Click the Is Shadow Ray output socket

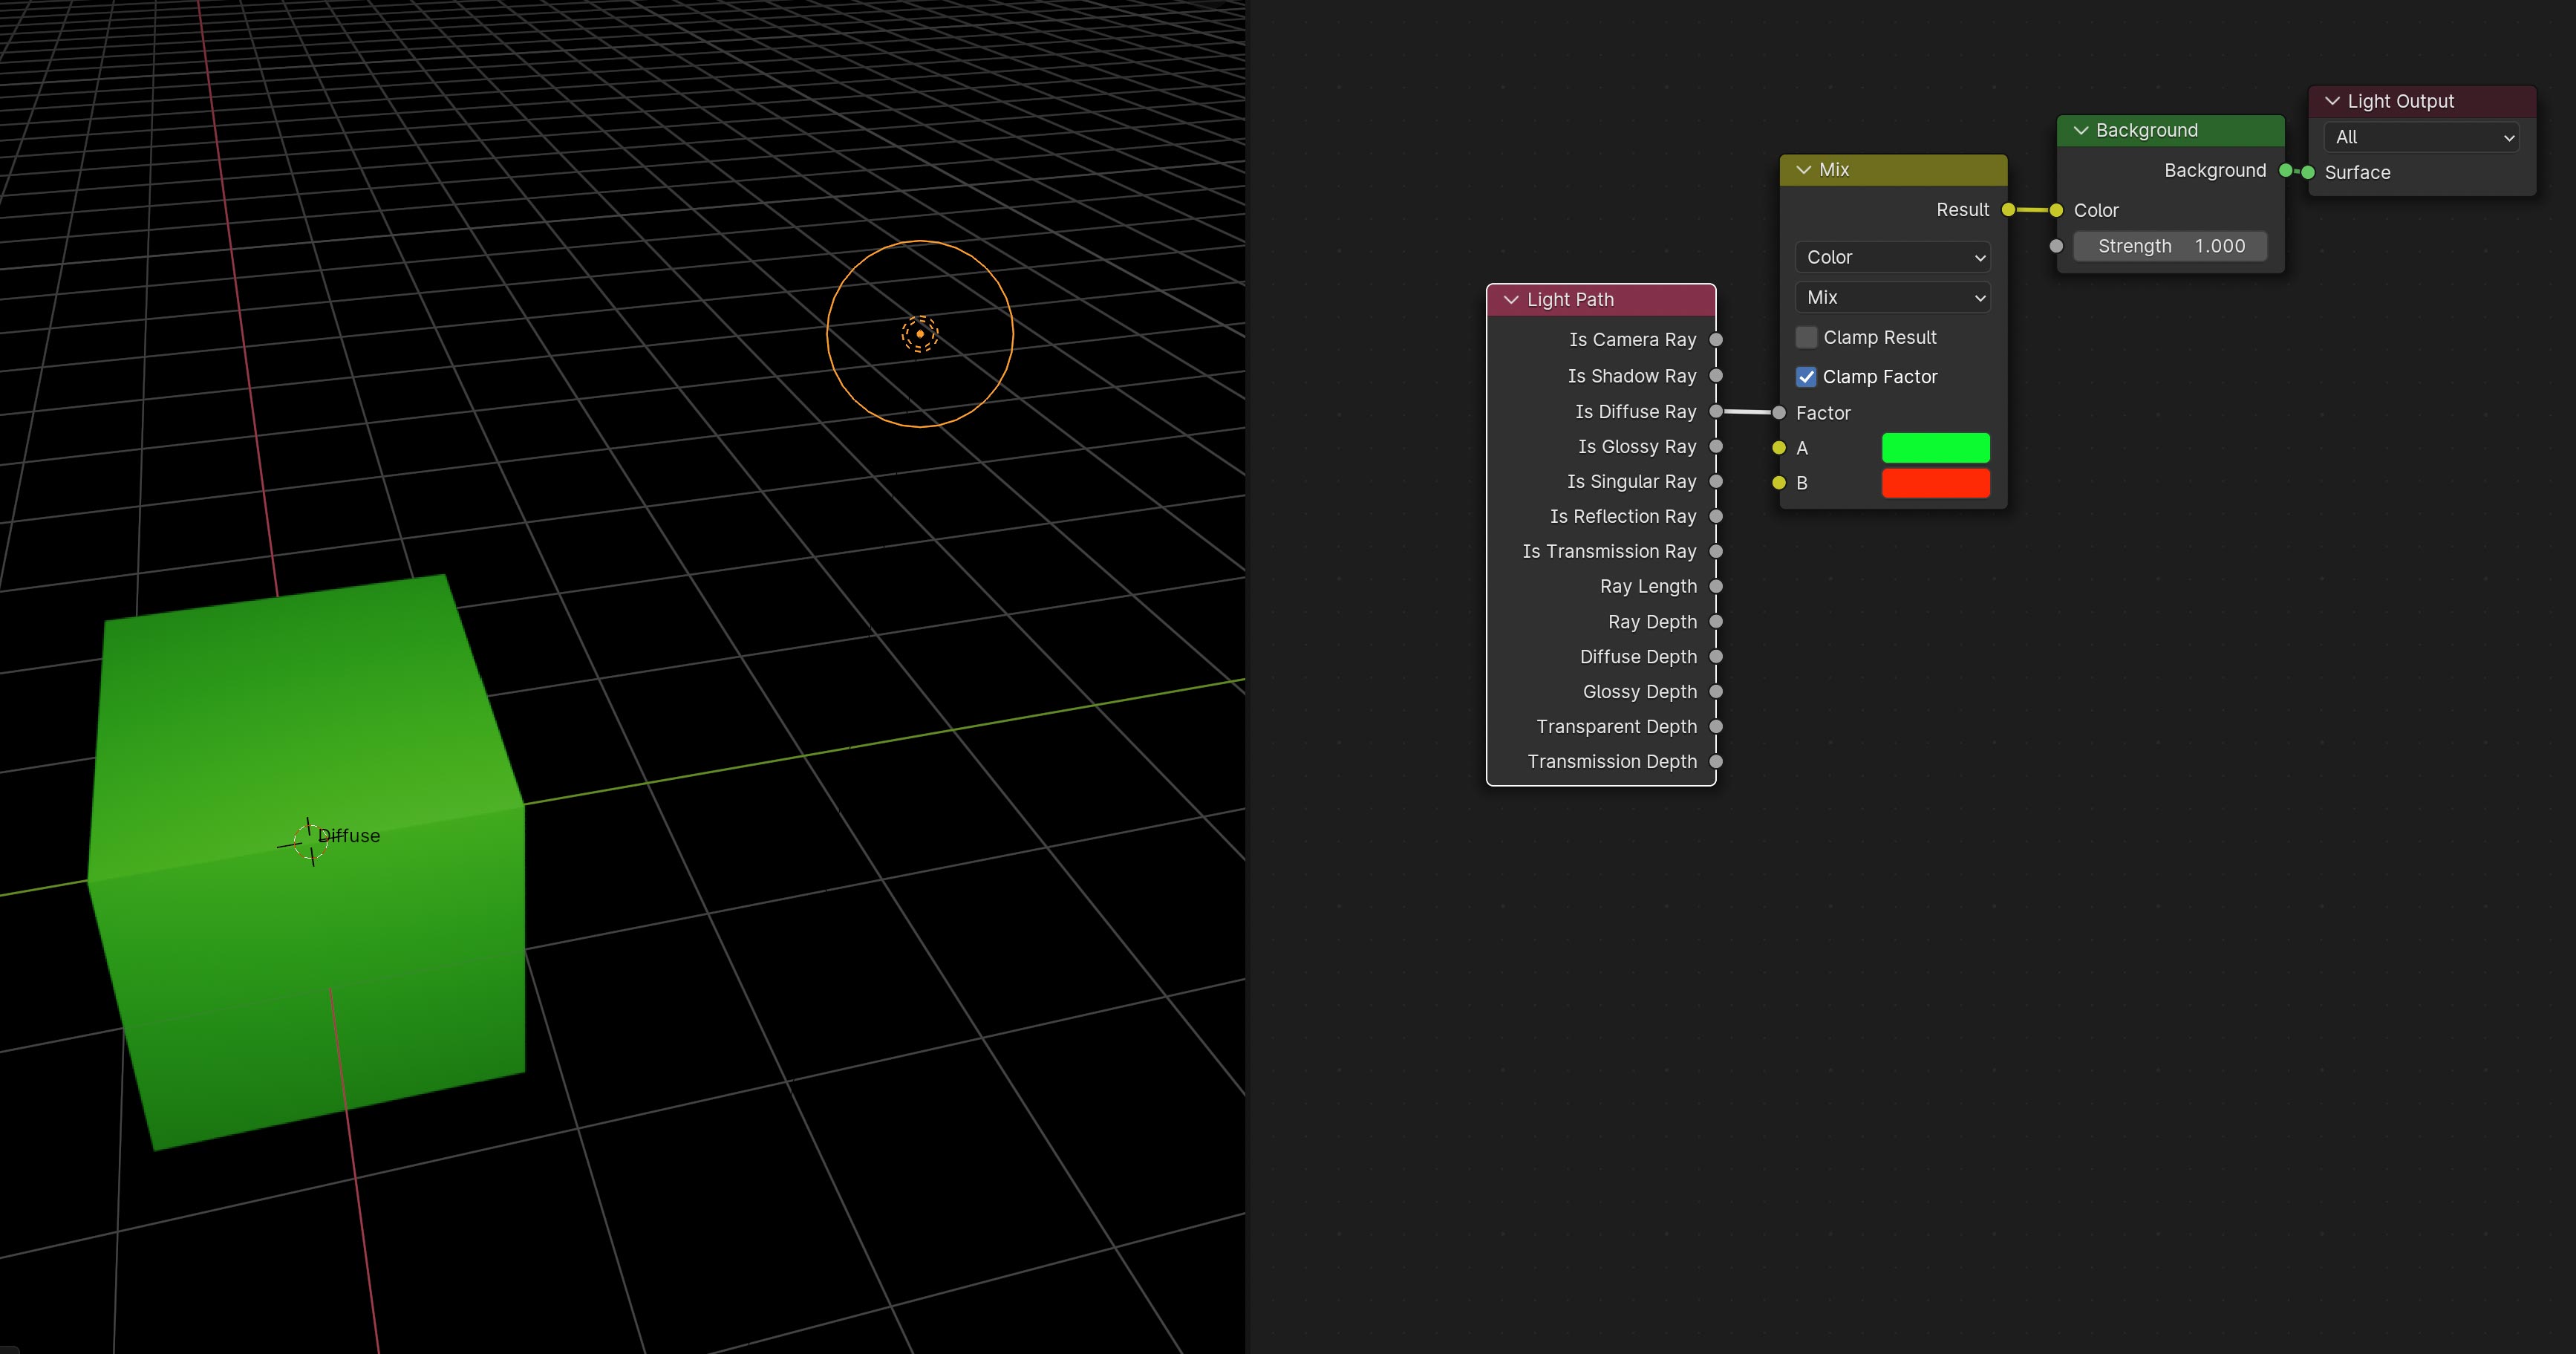1716,376
